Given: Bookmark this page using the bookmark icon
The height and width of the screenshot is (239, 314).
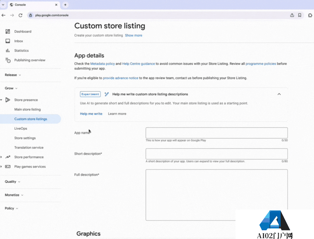Looking at the screenshot, I should pyautogui.click(x=300, y=15).
